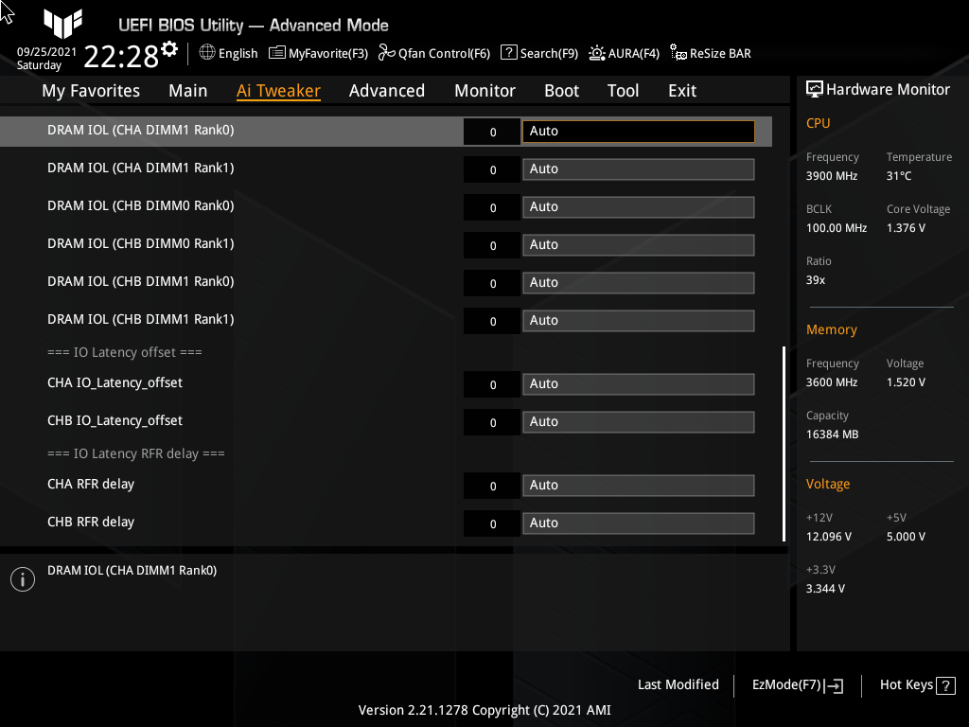
Task: Click the settings list vertical scrollbar
Action: point(784,443)
